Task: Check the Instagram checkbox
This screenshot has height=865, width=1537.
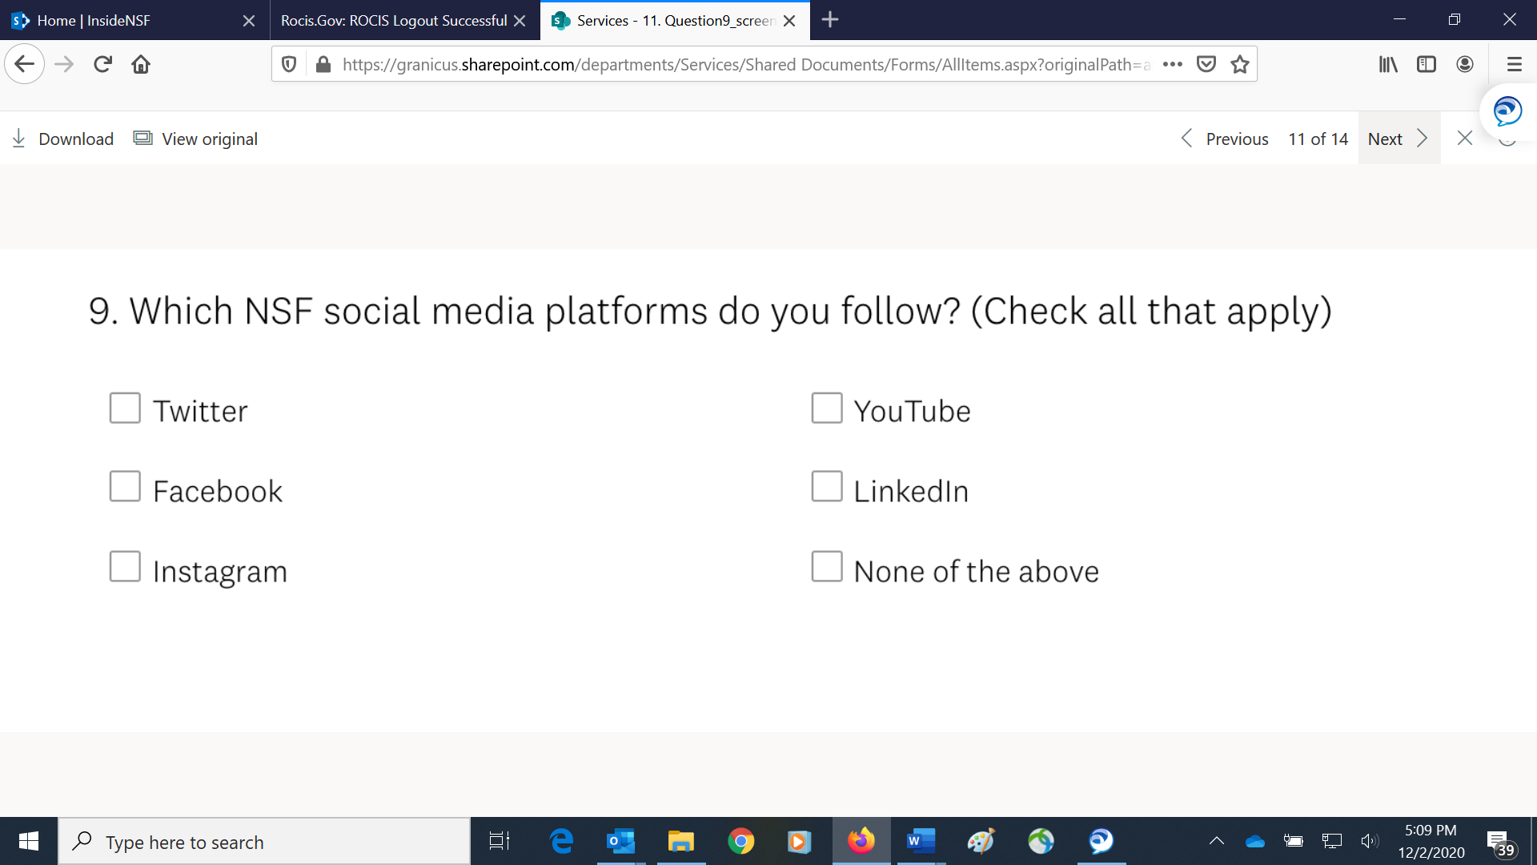Action: pyautogui.click(x=125, y=566)
